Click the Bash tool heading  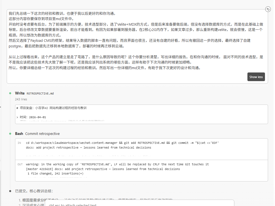(19, 134)
